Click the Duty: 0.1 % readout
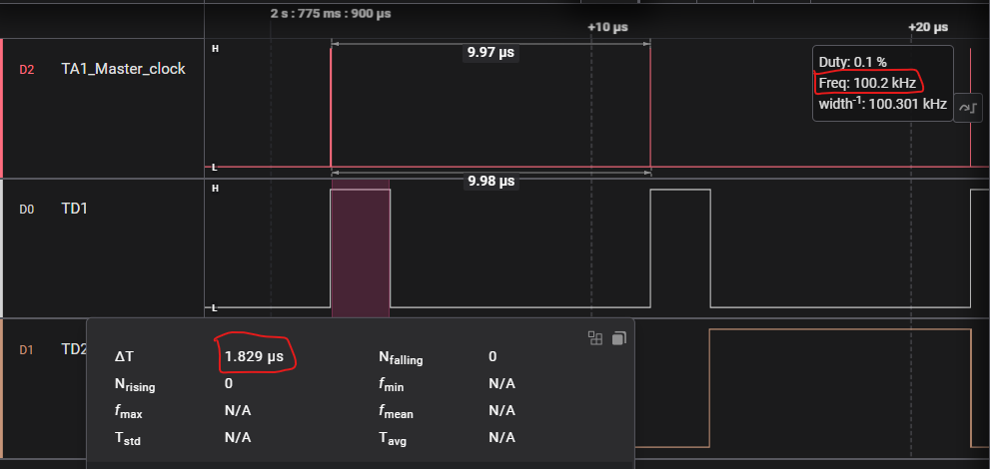This screenshot has height=469, width=990. coord(853,63)
